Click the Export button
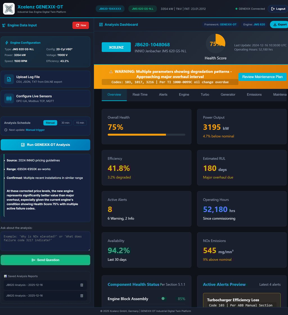Image resolution: width=288 pixels, height=315 pixels. (280, 24)
